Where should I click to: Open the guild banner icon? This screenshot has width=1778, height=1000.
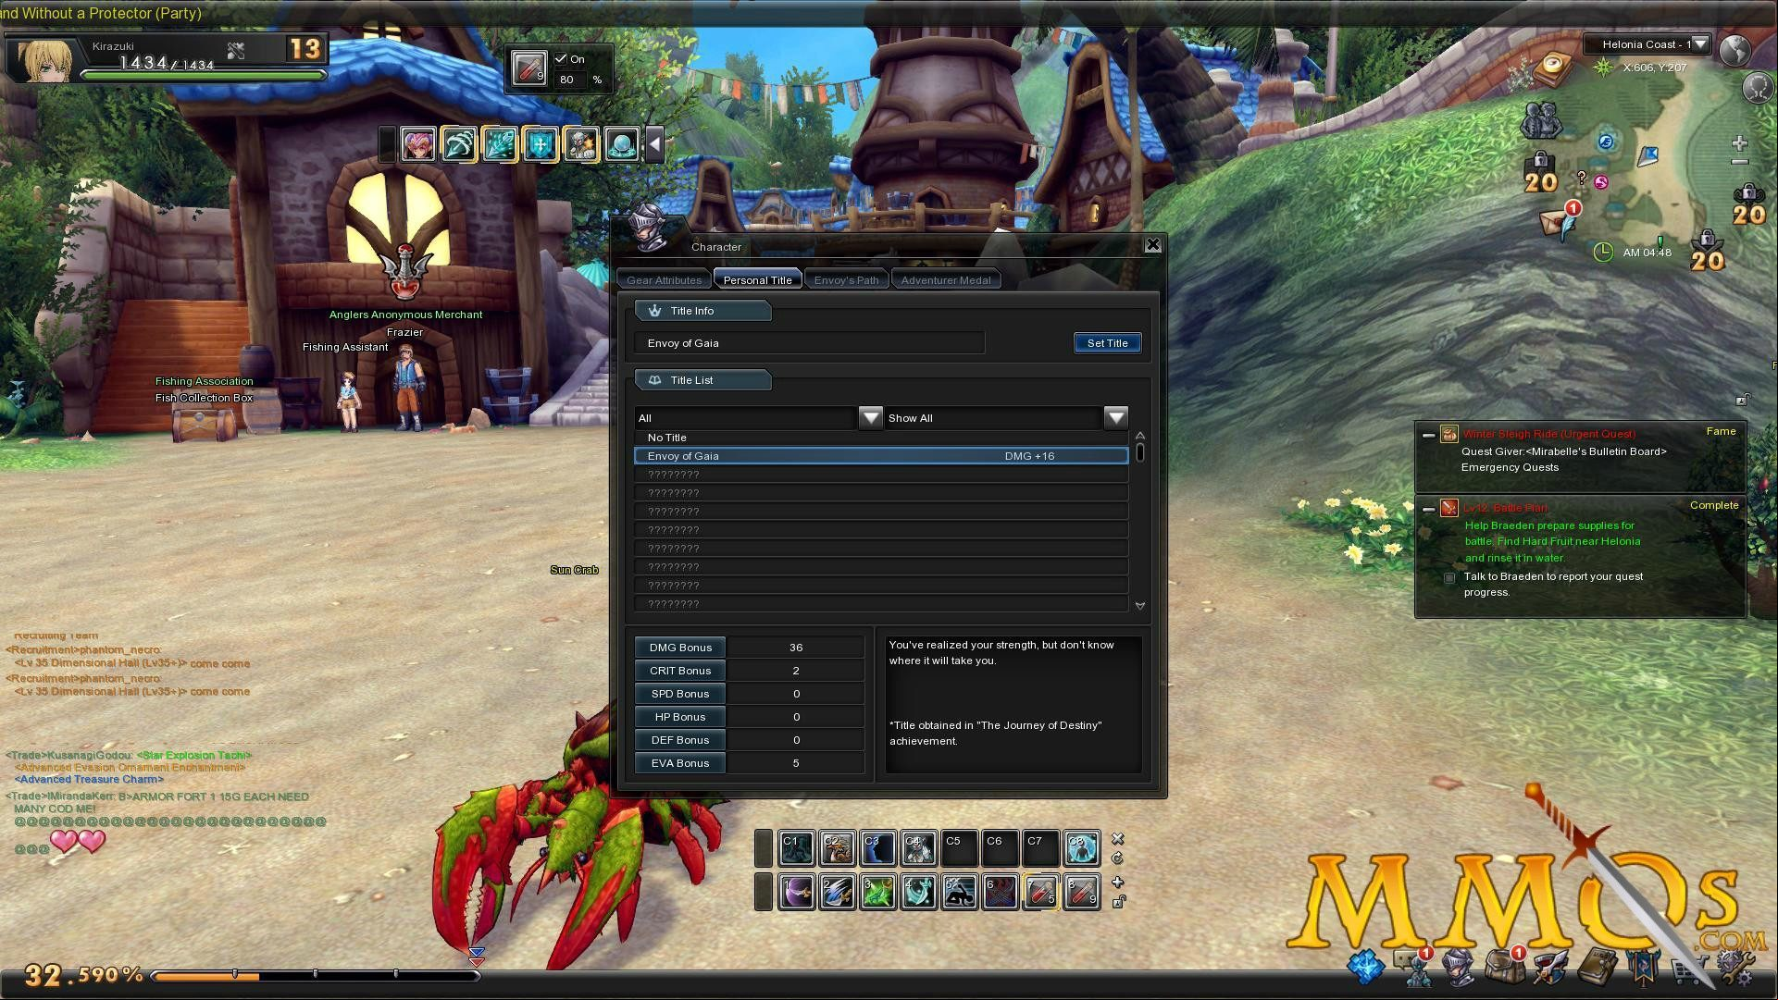tap(1643, 968)
